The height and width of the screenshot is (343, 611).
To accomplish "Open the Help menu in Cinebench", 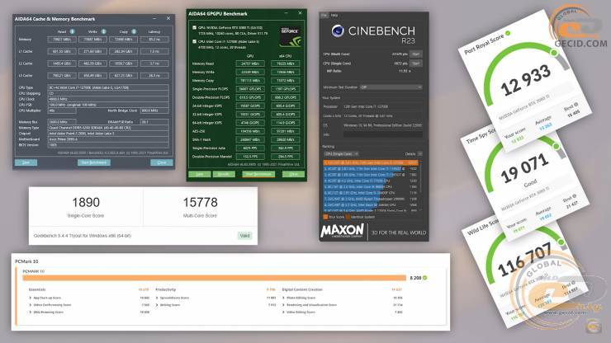I will [334, 15].
